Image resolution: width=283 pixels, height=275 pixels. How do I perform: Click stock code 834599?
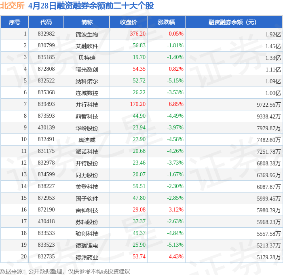click(46, 175)
